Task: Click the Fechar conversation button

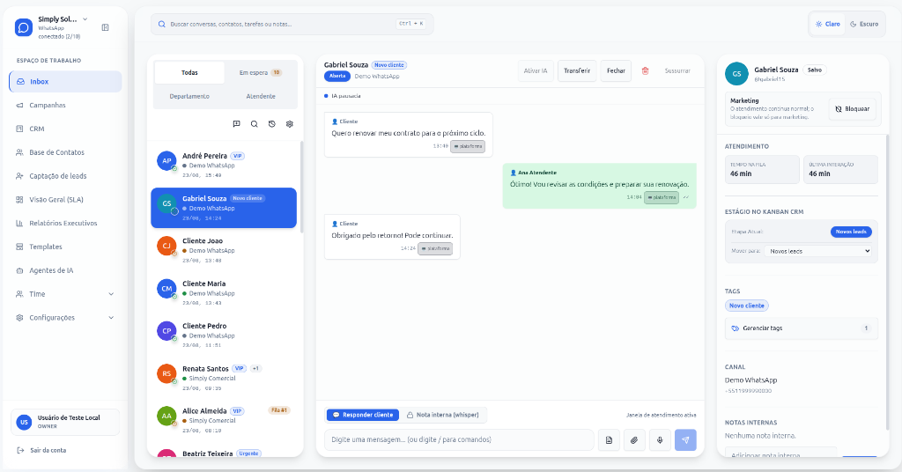Action: click(616, 70)
